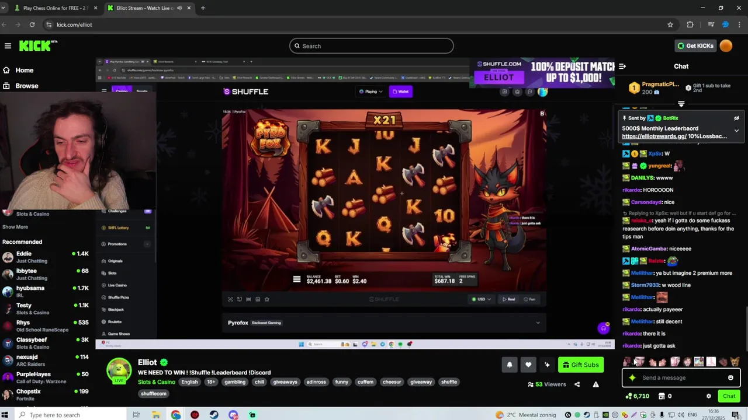Click the green Chat send button
The height and width of the screenshot is (420, 748).
pyautogui.click(x=729, y=396)
